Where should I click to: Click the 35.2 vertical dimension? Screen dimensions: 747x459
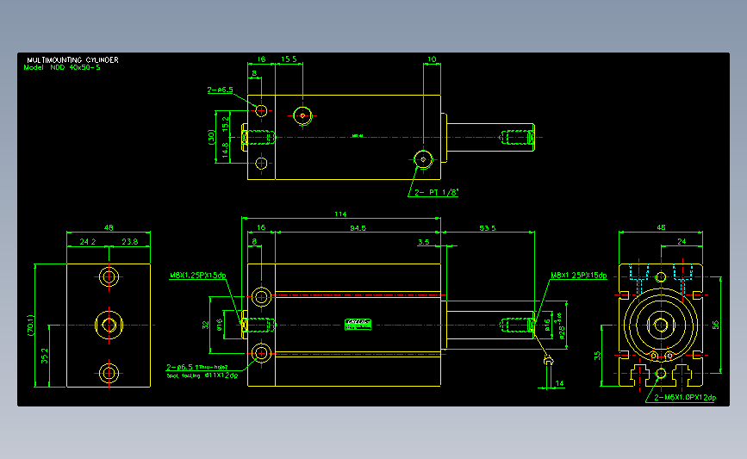(x=44, y=356)
